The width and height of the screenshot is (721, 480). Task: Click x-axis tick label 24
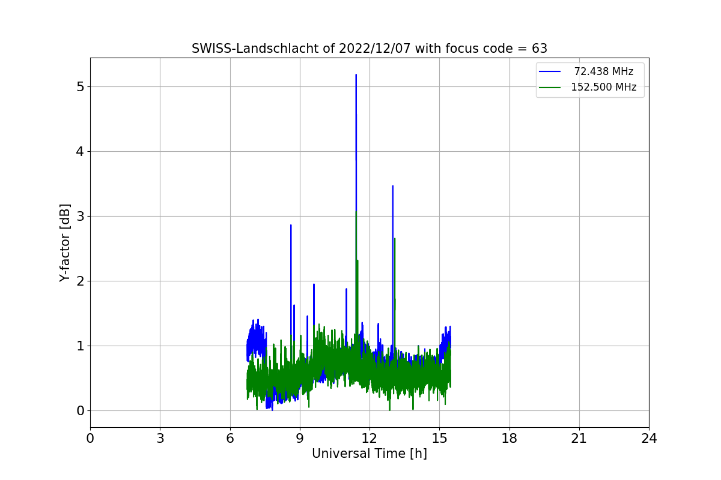click(649, 439)
